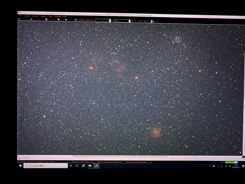Viewport: 245px width, 184px height.
Task: Open the Windows Start menu
Action: pyautogui.click(x=20, y=166)
